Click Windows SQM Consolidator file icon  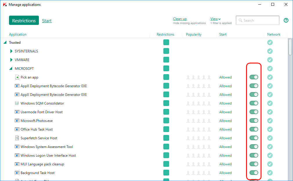(17, 103)
